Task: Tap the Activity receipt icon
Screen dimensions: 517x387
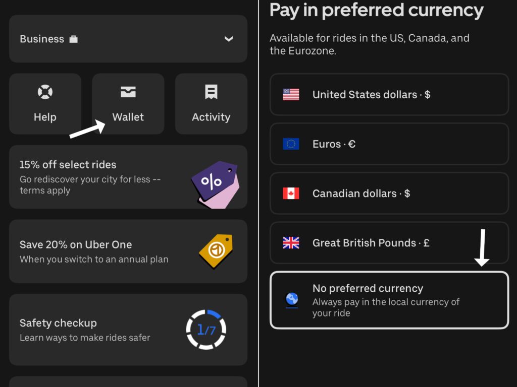Action: (x=211, y=92)
